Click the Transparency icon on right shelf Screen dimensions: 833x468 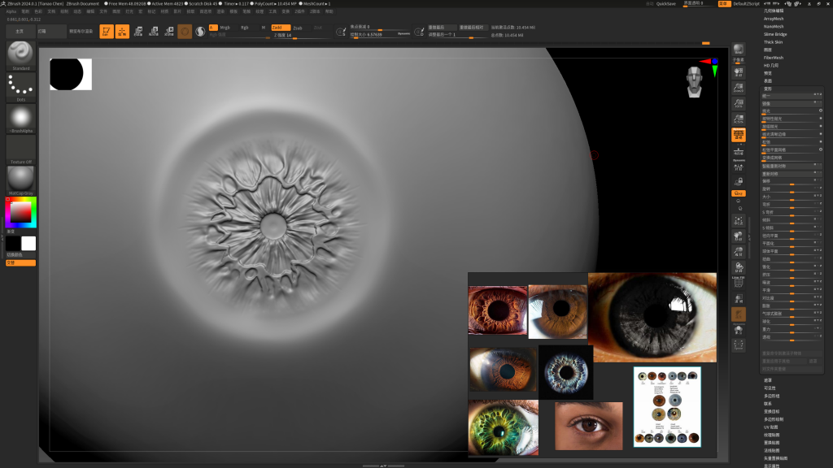pyautogui.click(x=739, y=299)
